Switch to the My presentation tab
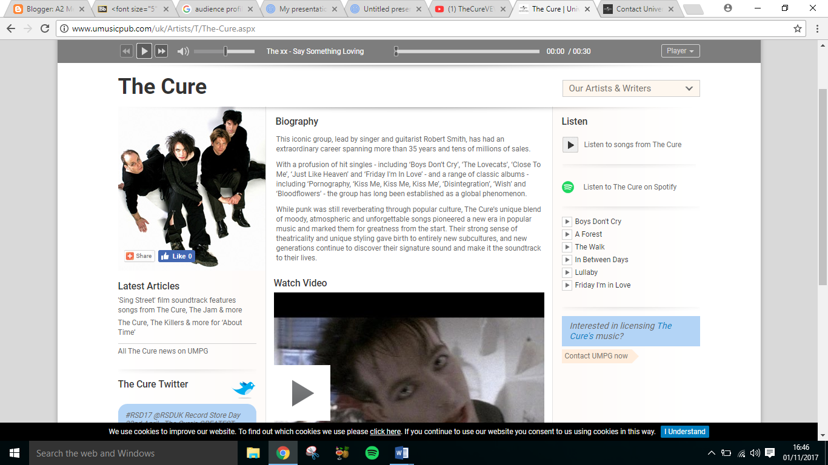 pos(301,9)
